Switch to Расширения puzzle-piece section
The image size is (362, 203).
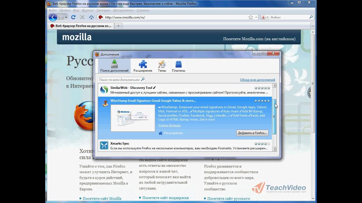pyautogui.click(x=143, y=66)
